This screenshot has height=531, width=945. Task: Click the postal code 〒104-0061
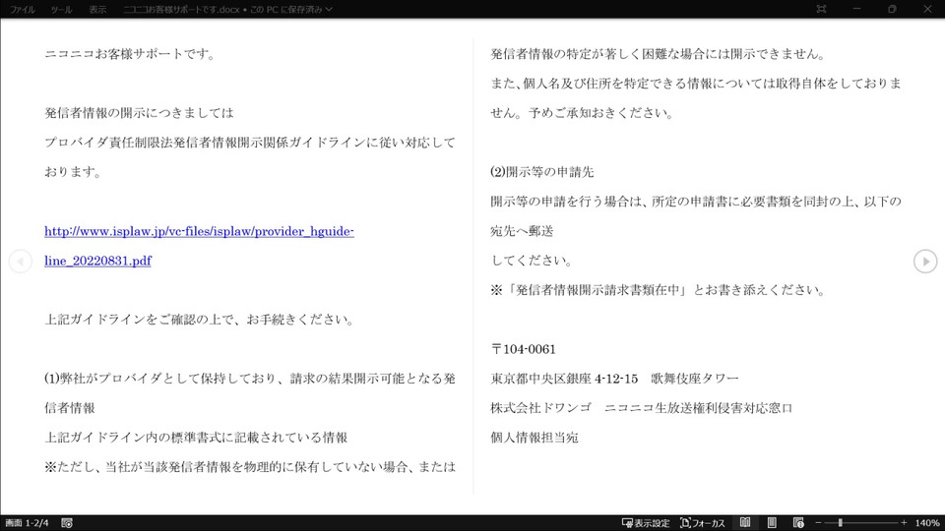pyautogui.click(x=523, y=349)
